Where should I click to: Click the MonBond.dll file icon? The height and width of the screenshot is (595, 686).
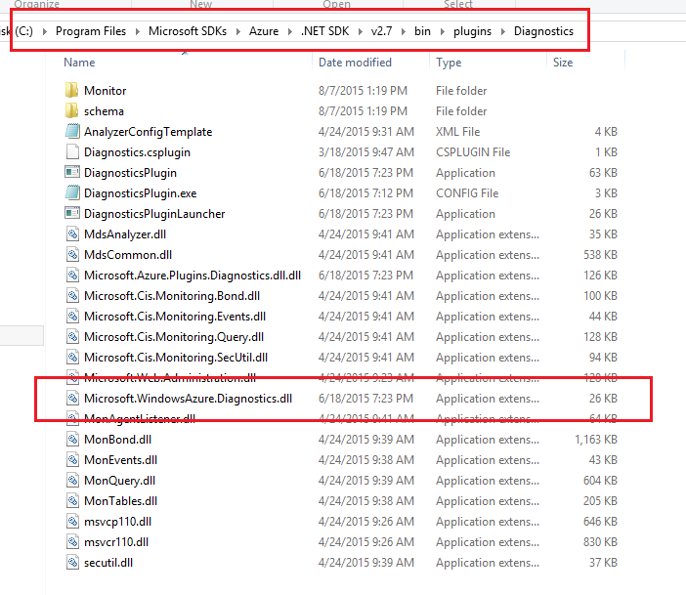pyautogui.click(x=72, y=440)
